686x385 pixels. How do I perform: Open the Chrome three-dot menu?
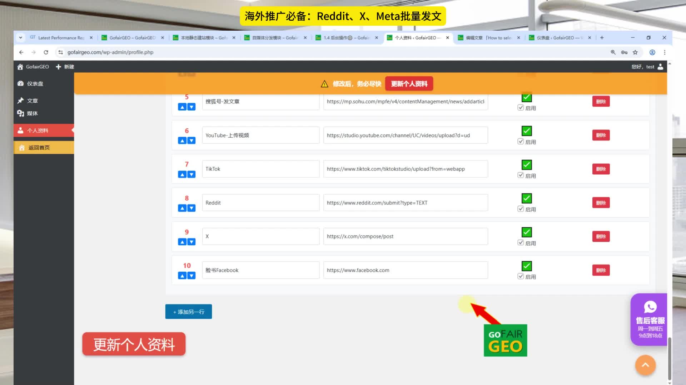click(x=665, y=52)
